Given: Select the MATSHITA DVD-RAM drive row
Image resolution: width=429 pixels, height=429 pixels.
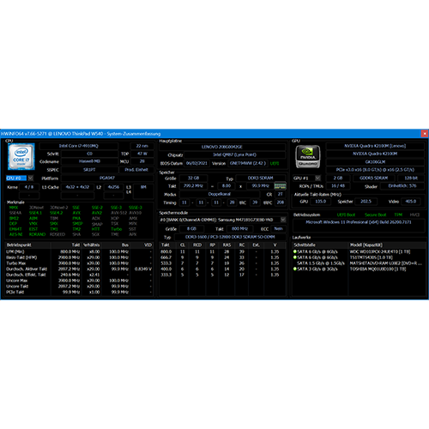Looking at the screenshot, I should coord(359,263).
